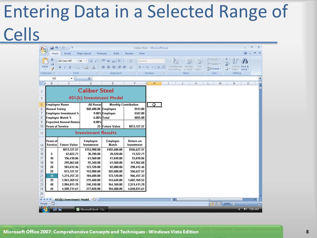
Task: Click the Increase Decimal icon
Action: pyautogui.click(x=158, y=67)
